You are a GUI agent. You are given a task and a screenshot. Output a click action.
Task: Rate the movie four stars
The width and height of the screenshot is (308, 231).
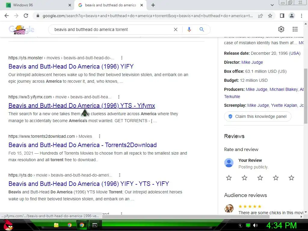[x=276, y=178]
